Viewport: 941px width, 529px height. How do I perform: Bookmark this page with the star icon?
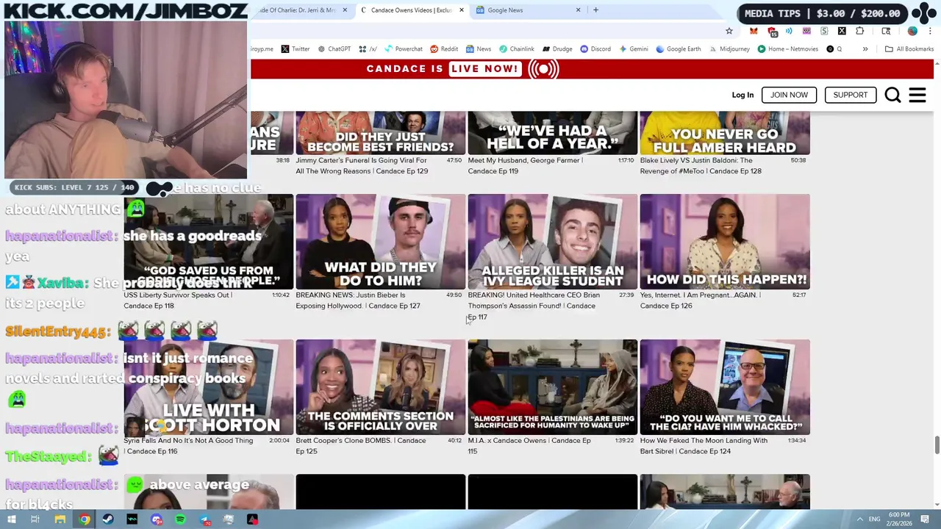click(x=729, y=31)
